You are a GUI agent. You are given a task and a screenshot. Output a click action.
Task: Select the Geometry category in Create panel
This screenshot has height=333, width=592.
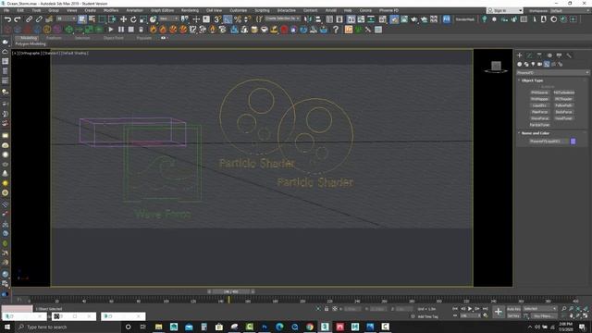click(x=520, y=64)
